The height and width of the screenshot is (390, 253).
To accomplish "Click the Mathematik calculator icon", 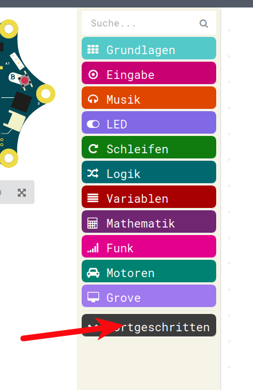I will [x=93, y=223].
